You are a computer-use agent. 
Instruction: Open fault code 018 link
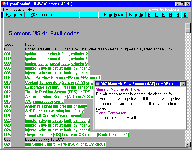(8, 106)
